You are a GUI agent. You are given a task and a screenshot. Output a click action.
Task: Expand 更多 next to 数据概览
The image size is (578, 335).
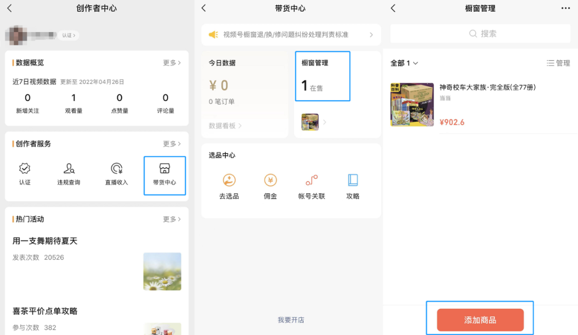(x=172, y=63)
